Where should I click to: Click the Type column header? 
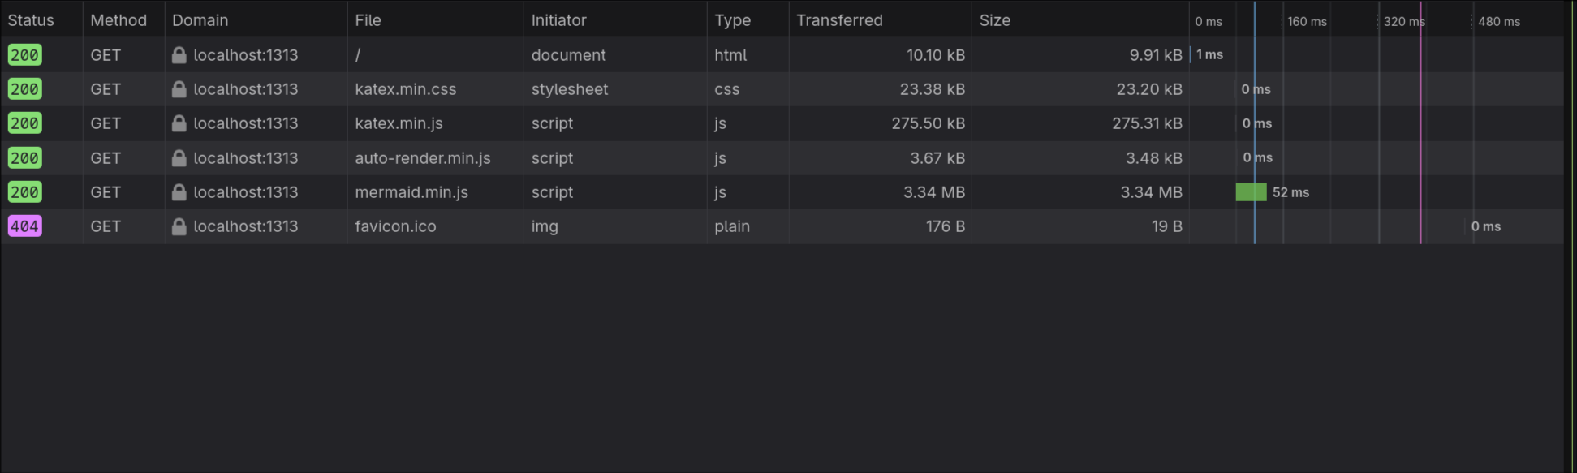(x=731, y=19)
